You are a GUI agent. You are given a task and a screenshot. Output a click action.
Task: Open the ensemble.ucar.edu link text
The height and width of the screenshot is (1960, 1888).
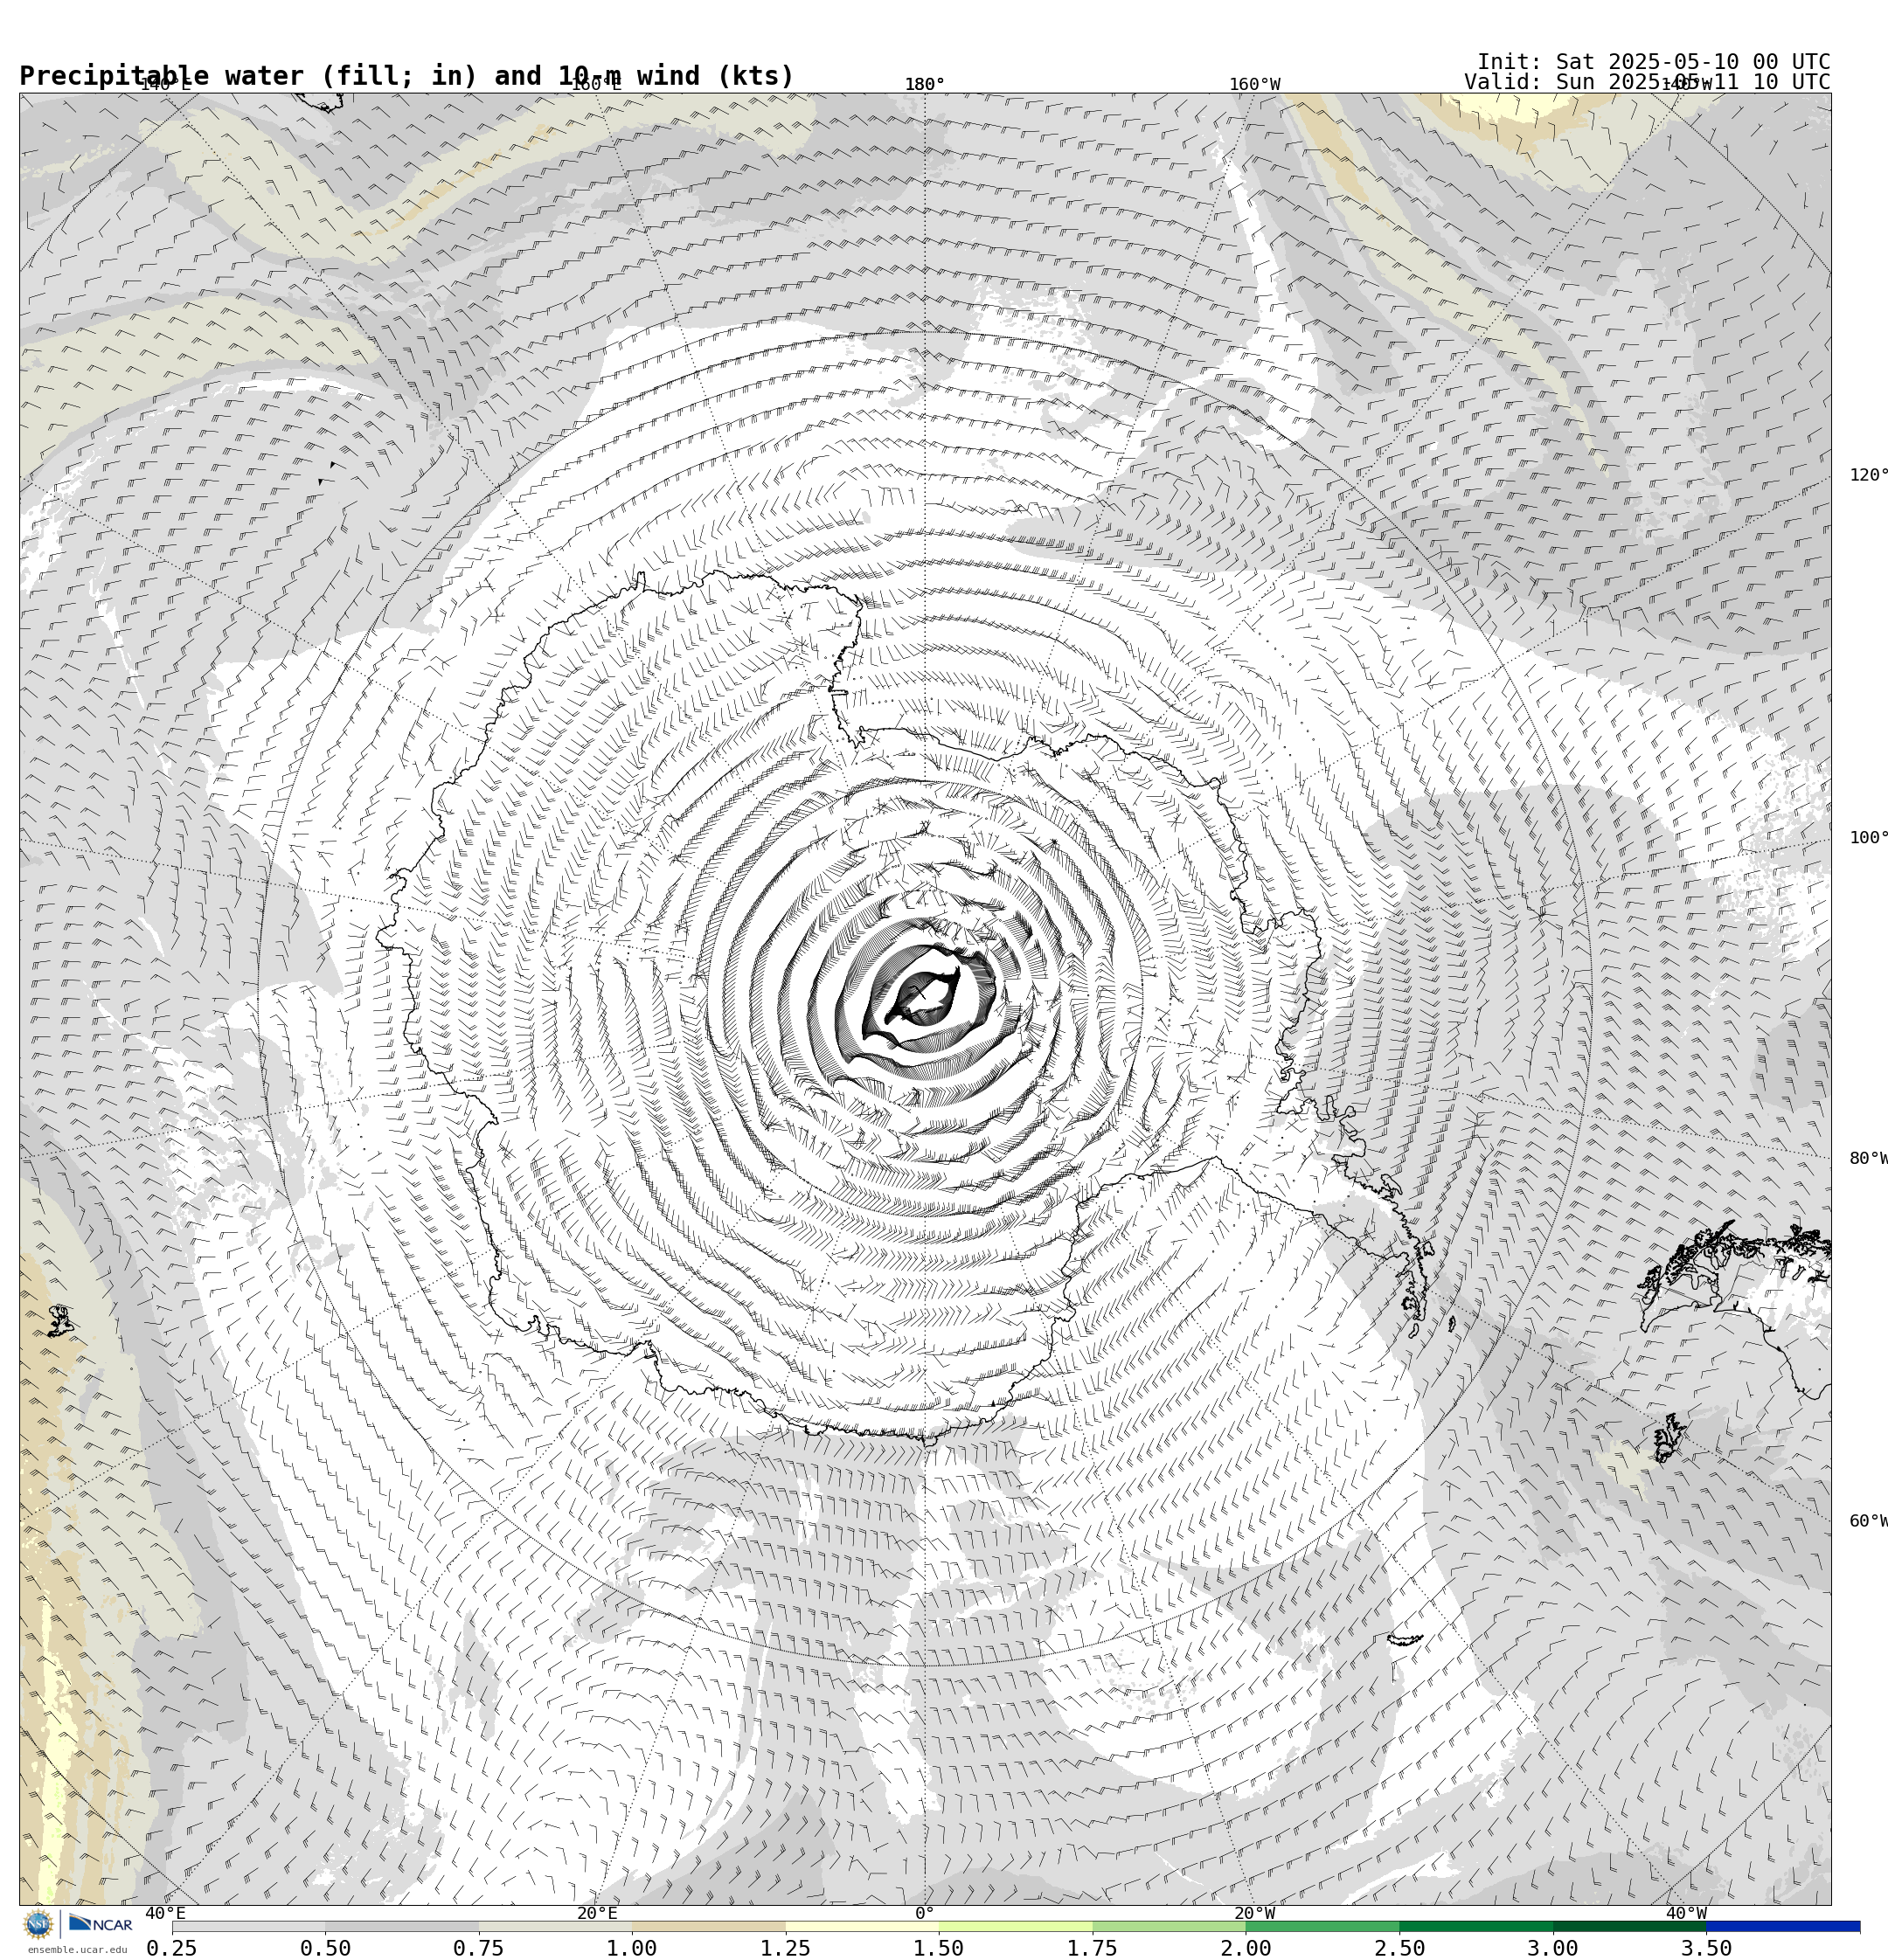77,1949
